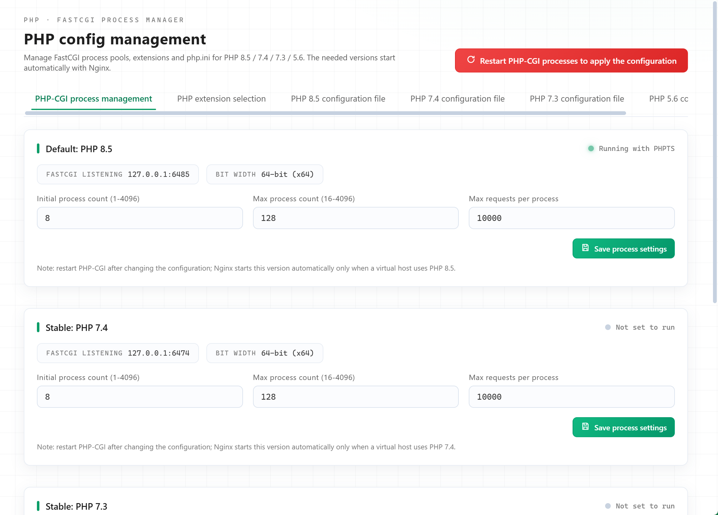Focus PHP 8.5 max process count field
This screenshot has width=718, height=515.
[356, 218]
